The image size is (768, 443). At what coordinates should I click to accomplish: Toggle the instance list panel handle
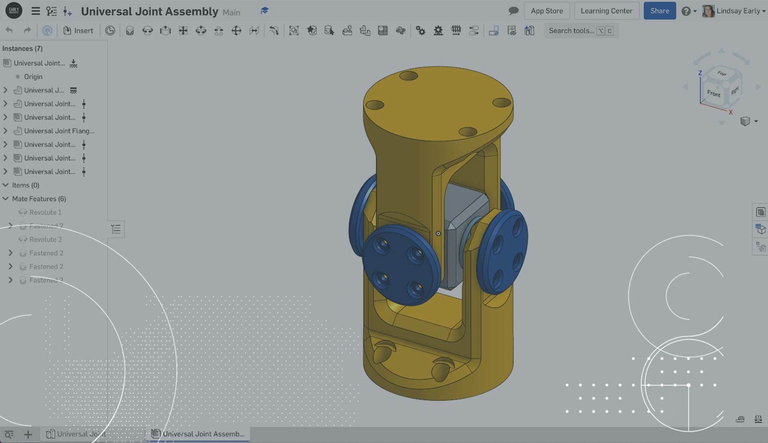tap(116, 229)
